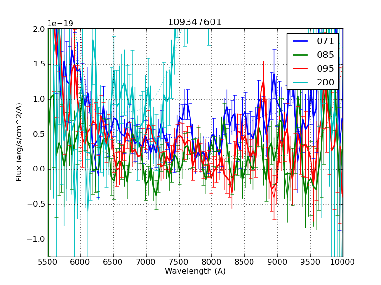The width and height of the screenshot is (381, 285).
Task: Click the green line swatch in legend
Action: (300, 55)
